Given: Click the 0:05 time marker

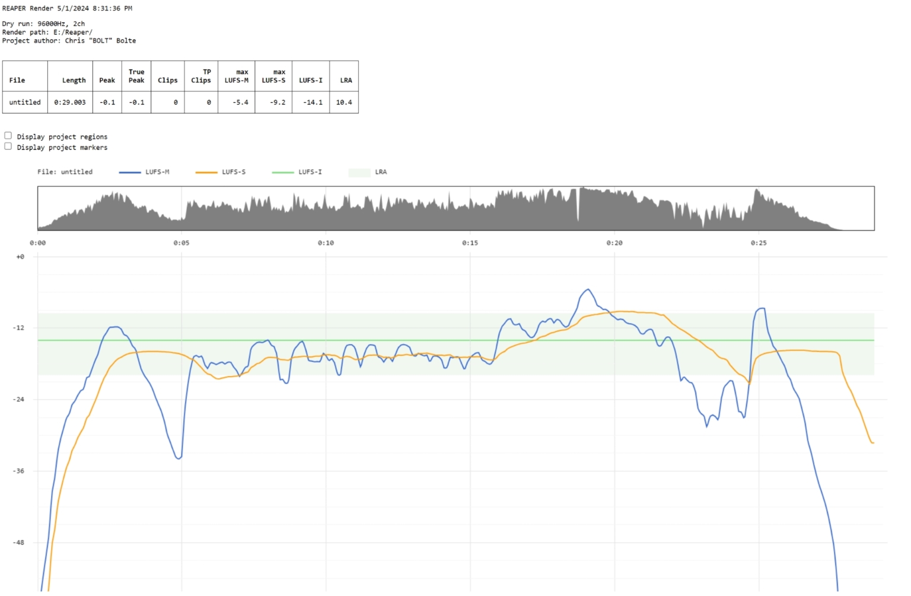Looking at the screenshot, I should [x=181, y=243].
